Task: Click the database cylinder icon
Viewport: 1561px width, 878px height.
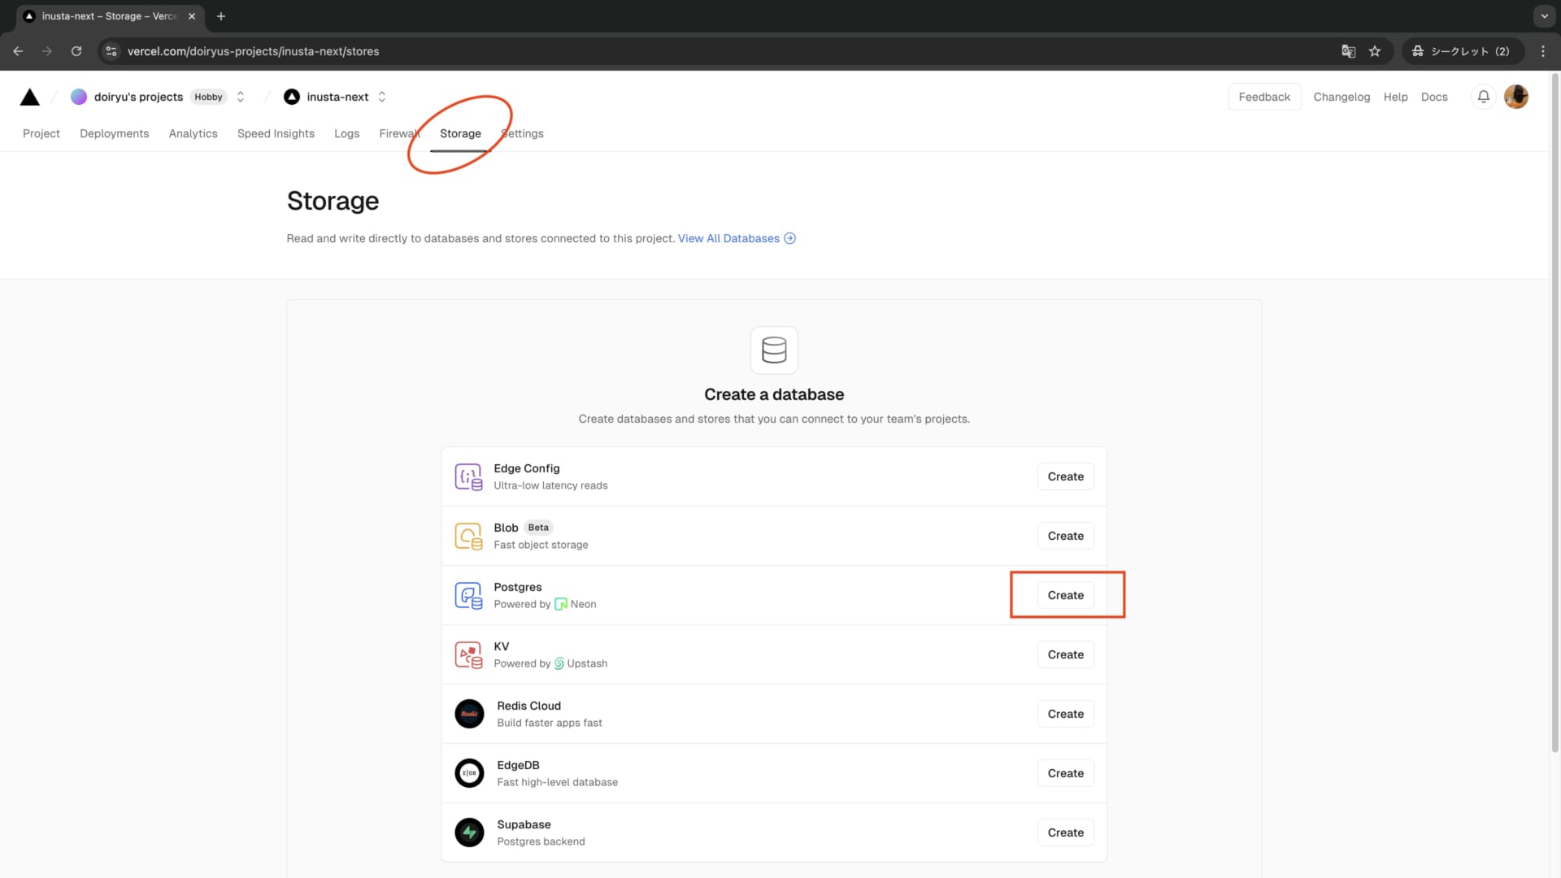Action: (774, 350)
